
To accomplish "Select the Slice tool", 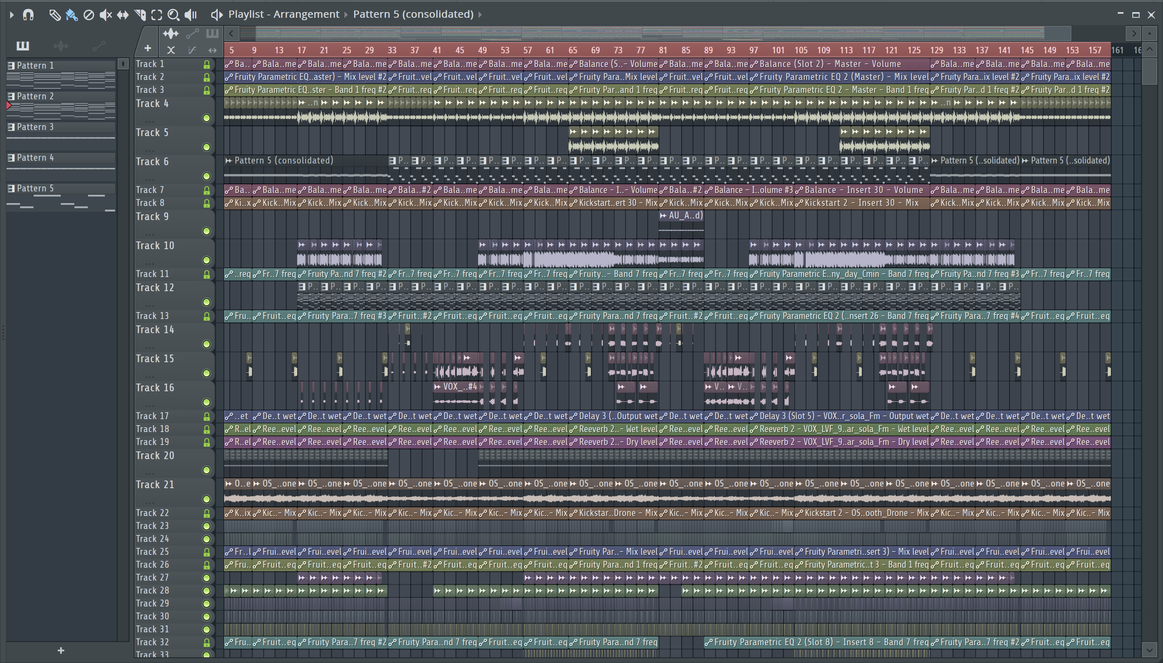I will [140, 15].
